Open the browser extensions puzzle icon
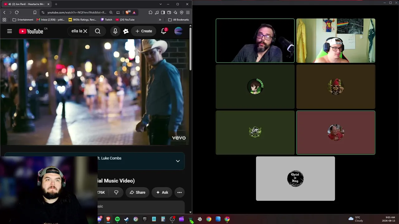 (151, 12)
